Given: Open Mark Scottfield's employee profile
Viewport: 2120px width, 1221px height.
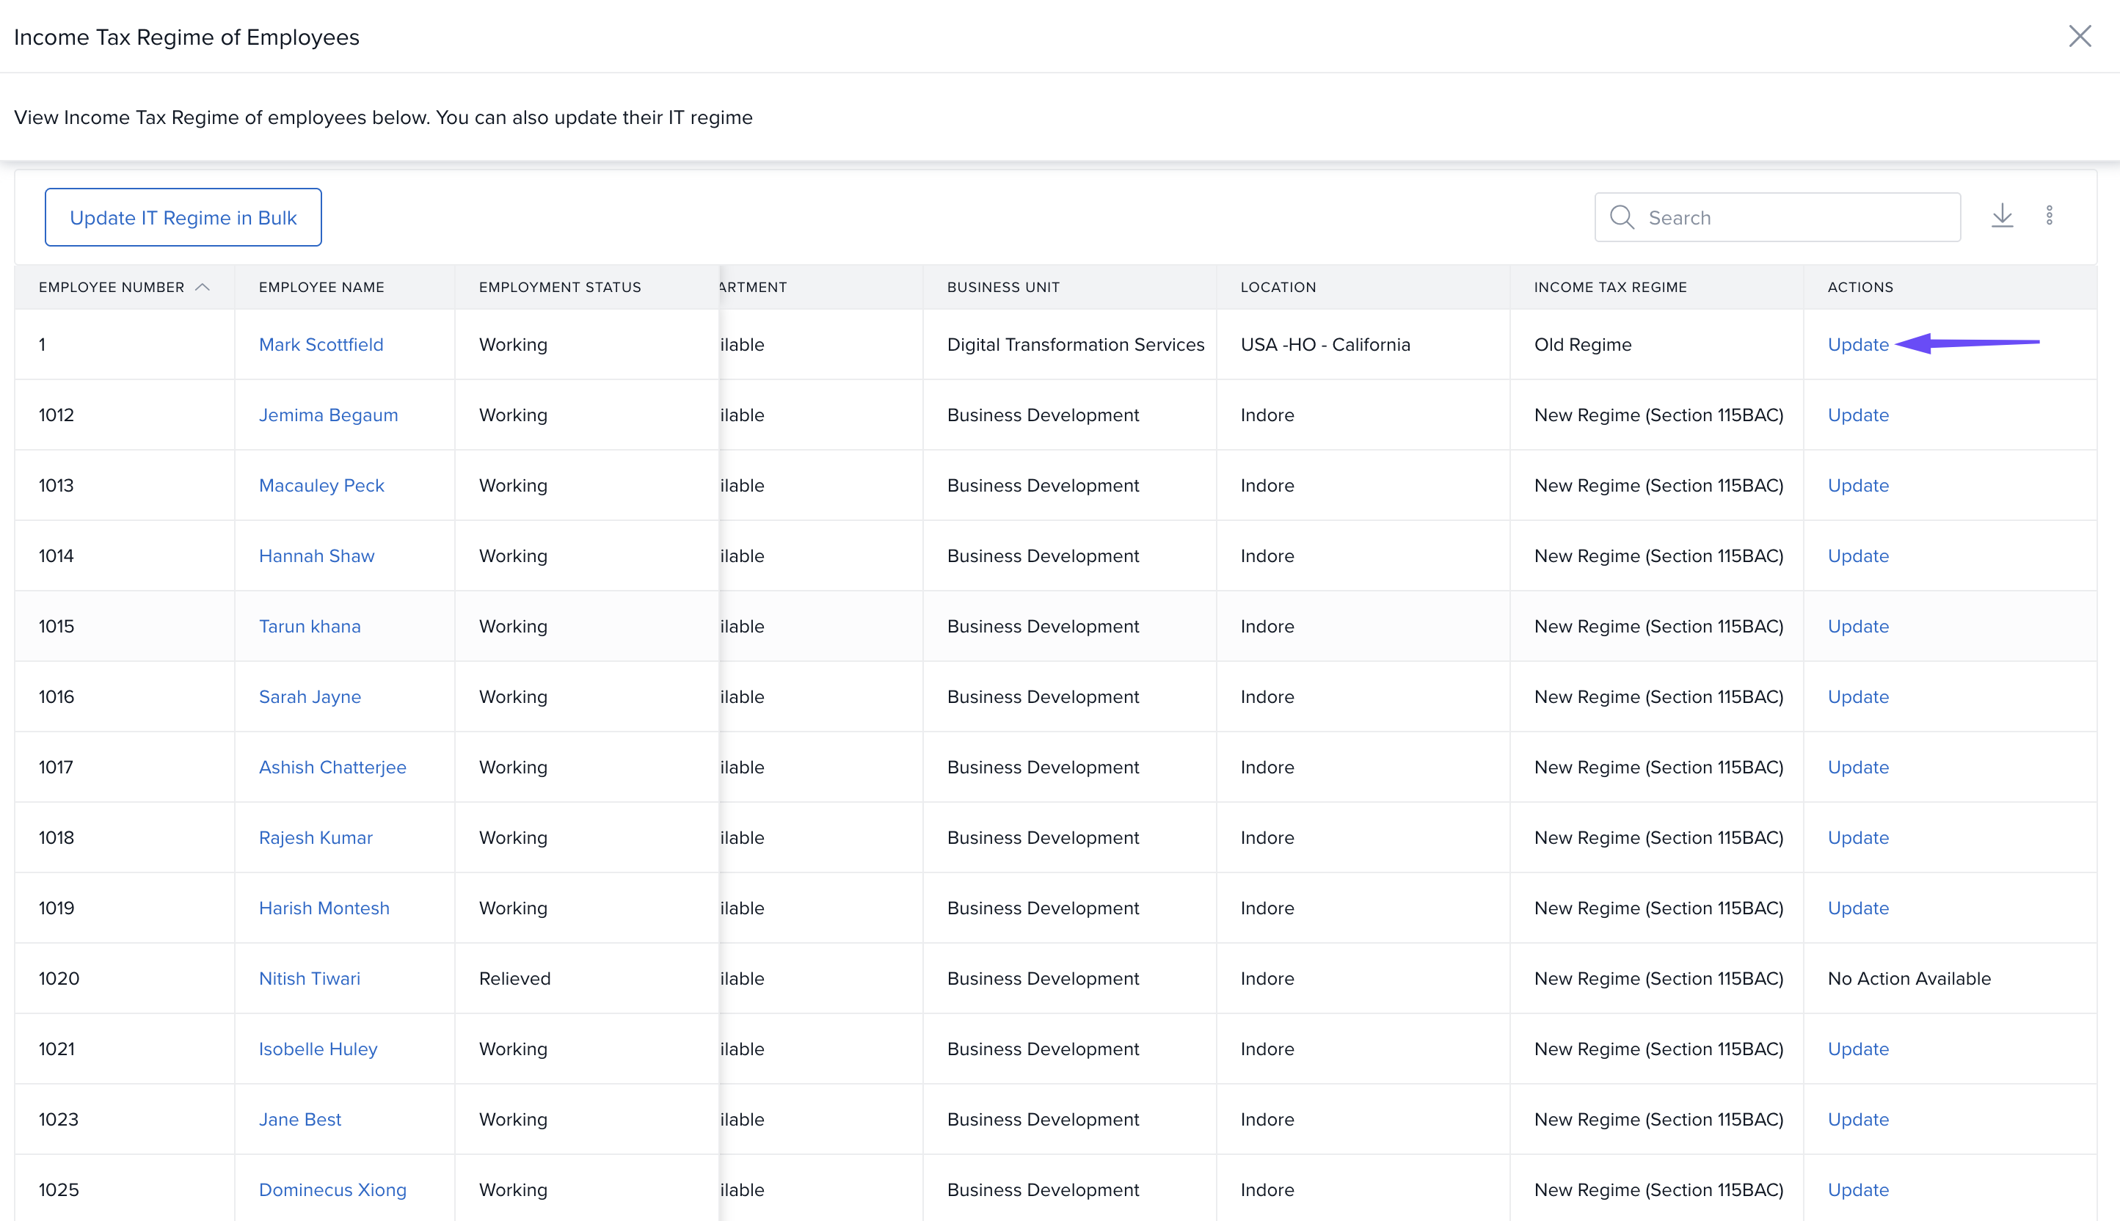Looking at the screenshot, I should click(x=321, y=345).
